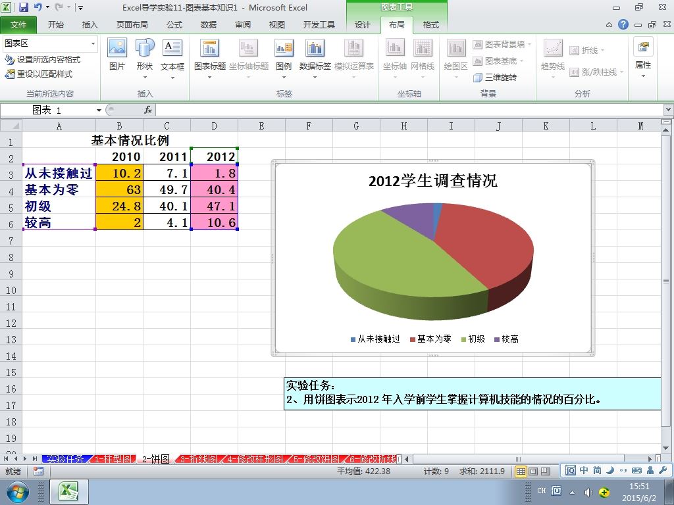Switch to the 格式 chart Format tab

pyautogui.click(x=430, y=25)
